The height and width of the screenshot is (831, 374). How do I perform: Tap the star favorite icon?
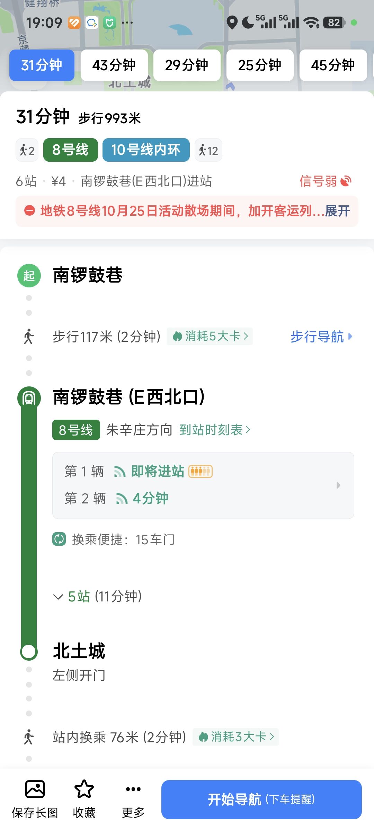(x=84, y=789)
